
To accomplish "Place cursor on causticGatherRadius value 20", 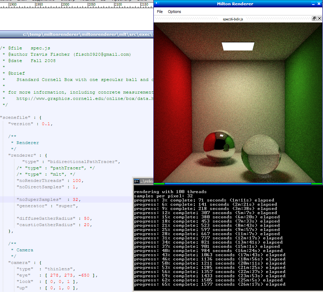I will pyautogui.click(x=86, y=225).
